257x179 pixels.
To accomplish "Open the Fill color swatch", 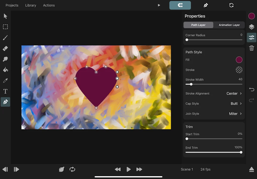I will pyautogui.click(x=239, y=60).
